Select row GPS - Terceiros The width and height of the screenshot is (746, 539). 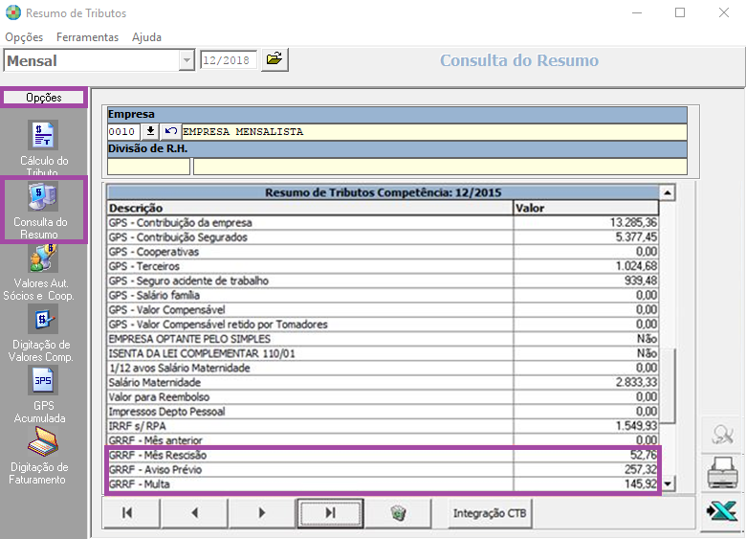(383, 266)
